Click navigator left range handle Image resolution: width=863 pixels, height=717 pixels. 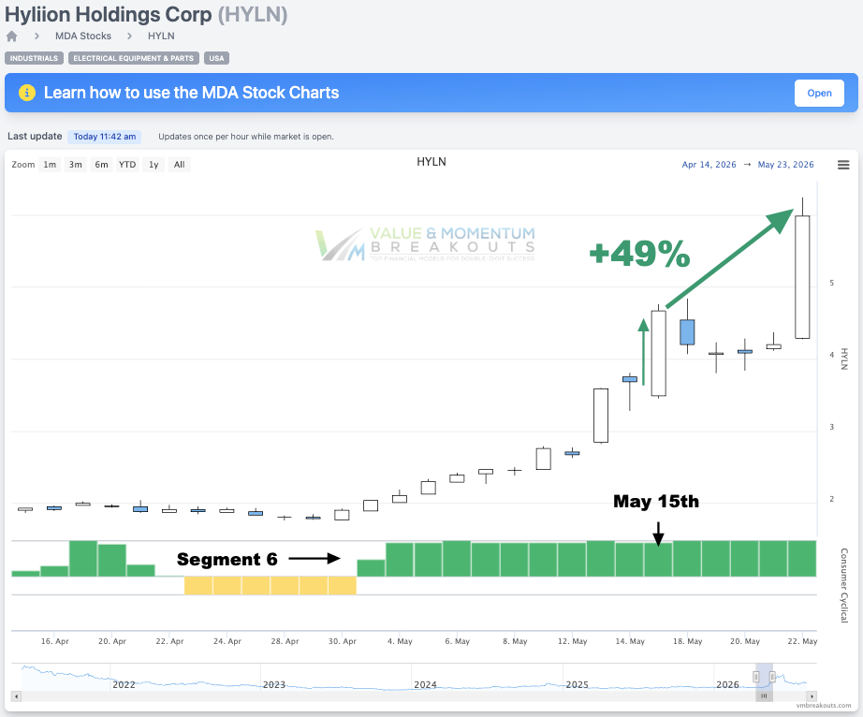pyautogui.click(x=756, y=677)
